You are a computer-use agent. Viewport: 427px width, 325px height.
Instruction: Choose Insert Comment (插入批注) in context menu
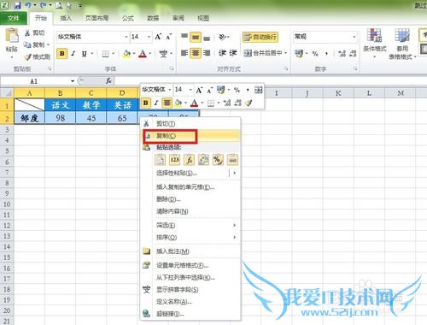[x=190, y=251]
